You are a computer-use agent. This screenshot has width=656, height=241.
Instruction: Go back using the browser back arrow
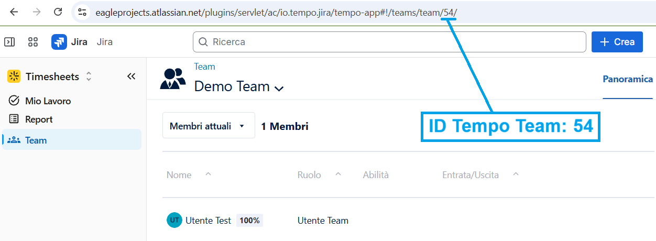click(14, 12)
